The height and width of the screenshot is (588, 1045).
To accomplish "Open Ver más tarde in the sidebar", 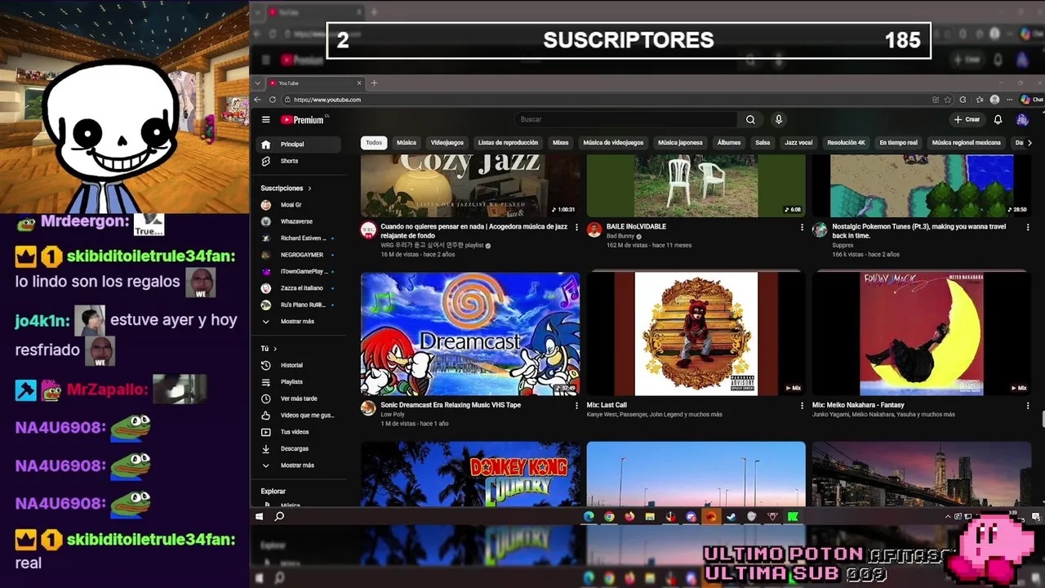I will click(298, 399).
